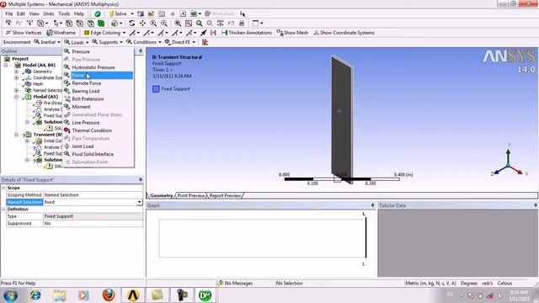Open the Solve dropdown arrow
Screen dimensions: 539x303
[x=132, y=13]
